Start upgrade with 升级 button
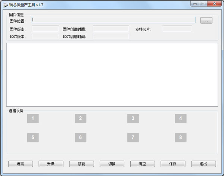This screenshot has width=224, height=176. click(x=51, y=164)
